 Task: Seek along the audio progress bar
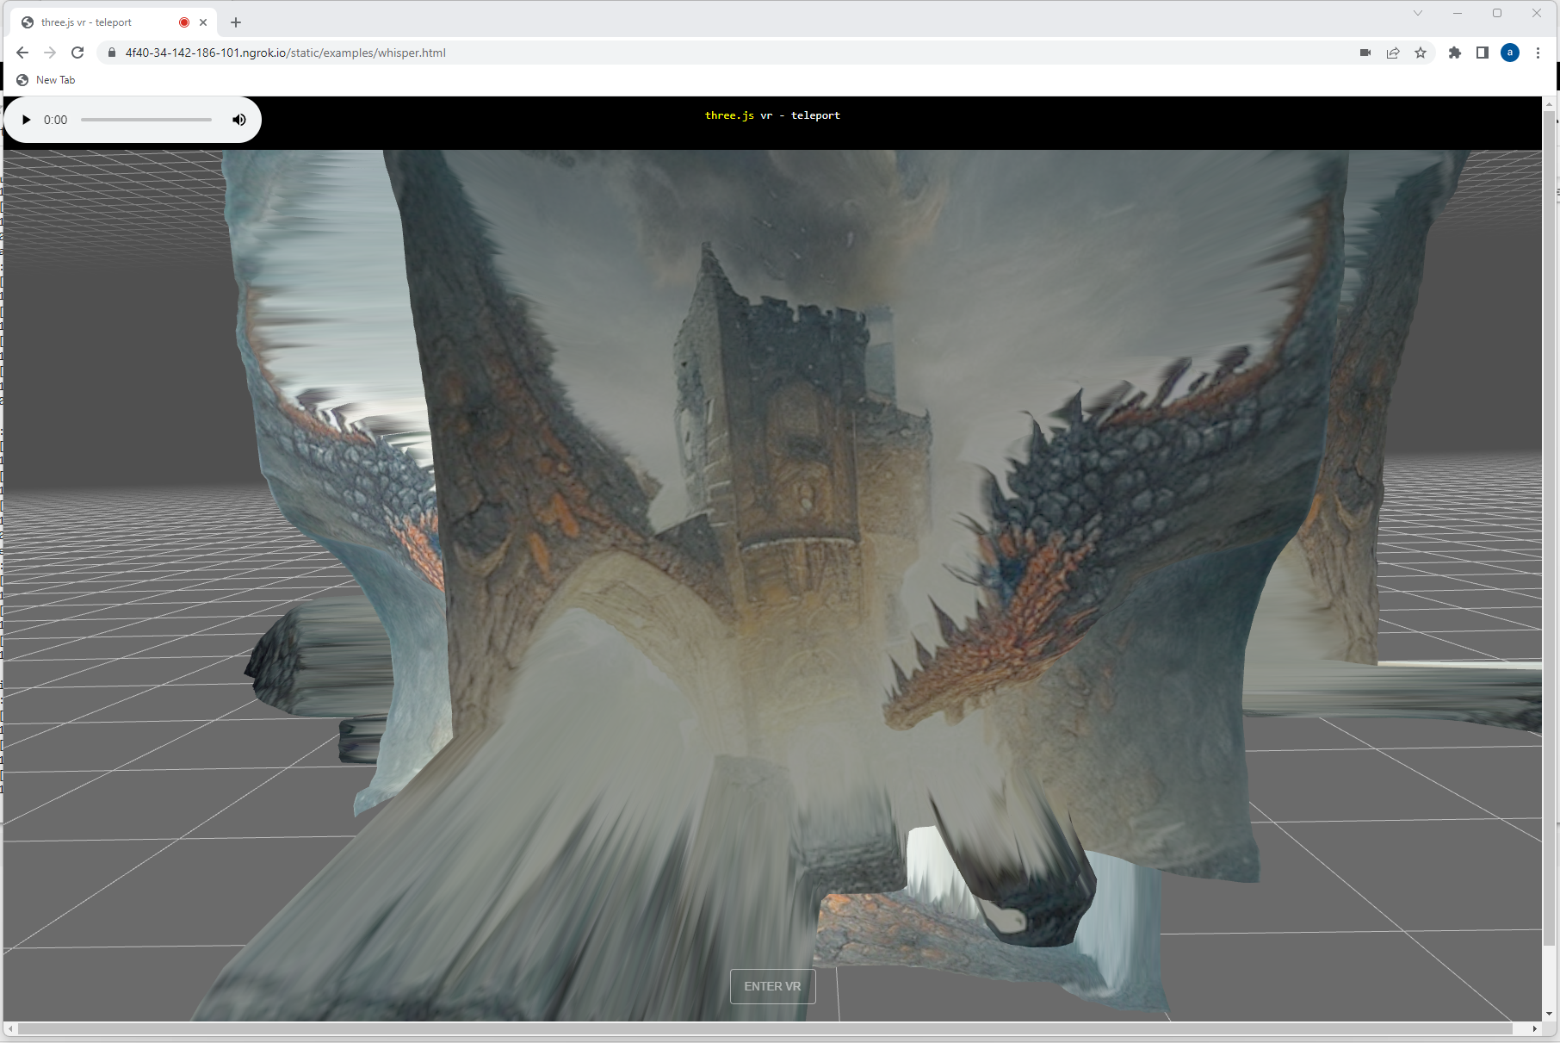point(146,120)
